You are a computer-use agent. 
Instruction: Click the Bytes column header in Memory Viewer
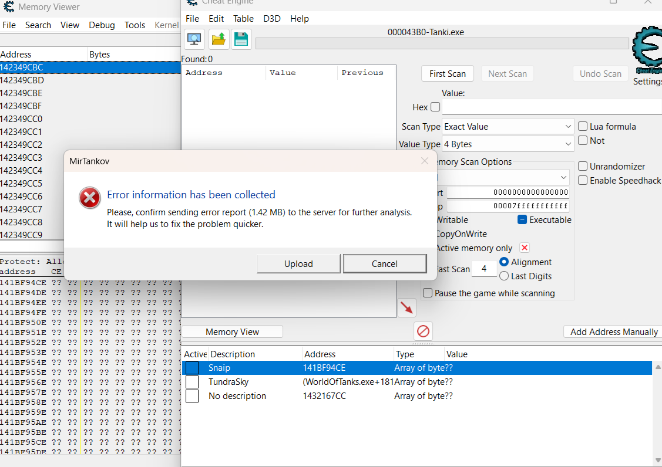tap(134, 54)
